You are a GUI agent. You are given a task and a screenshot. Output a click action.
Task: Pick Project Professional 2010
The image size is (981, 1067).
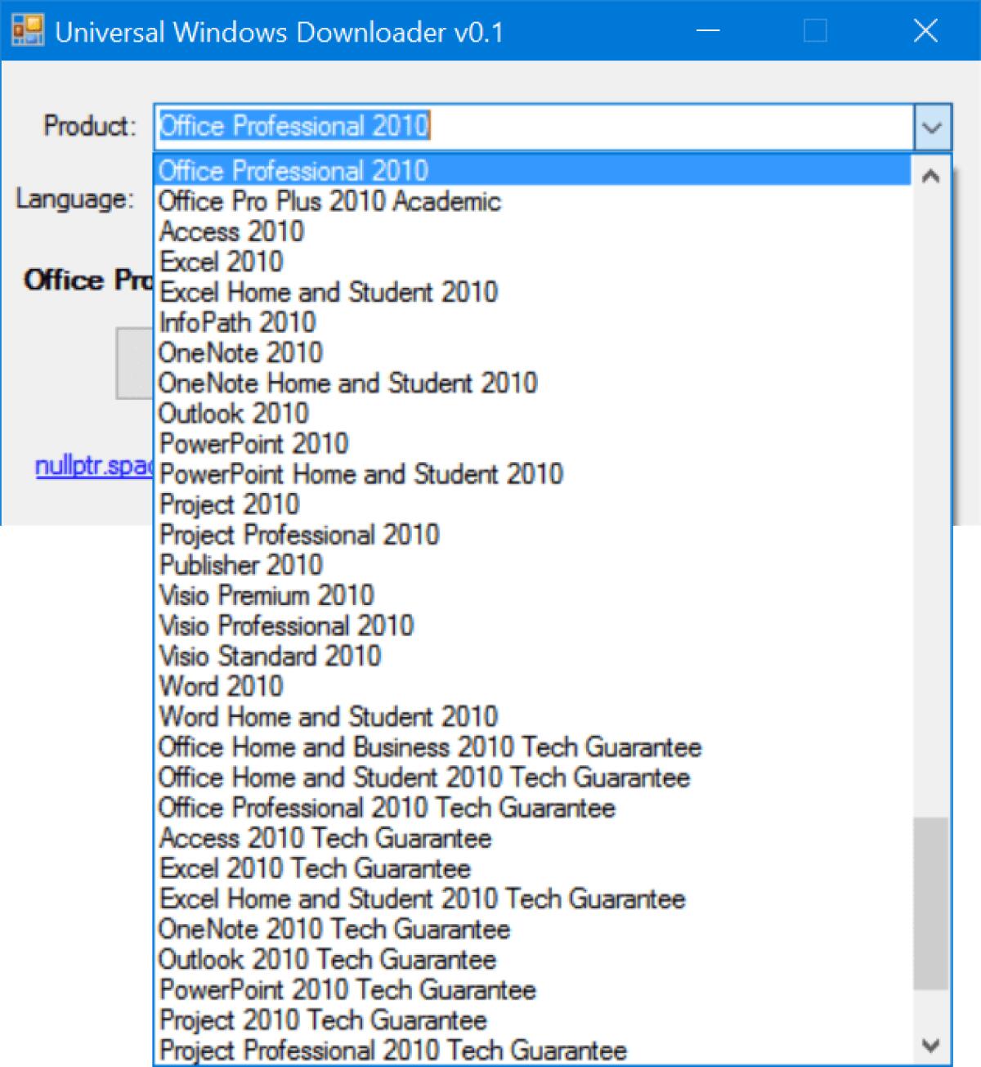coord(298,534)
